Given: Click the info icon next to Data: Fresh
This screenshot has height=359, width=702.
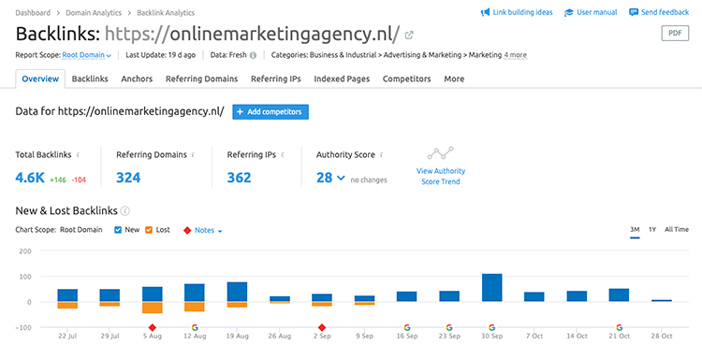Looking at the screenshot, I should (253, 55).
